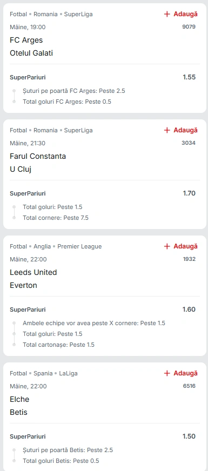The height and width of the screenshot is (471, 208).
Task: Click plus icon on Leeds United card
Action: point(167,246)
